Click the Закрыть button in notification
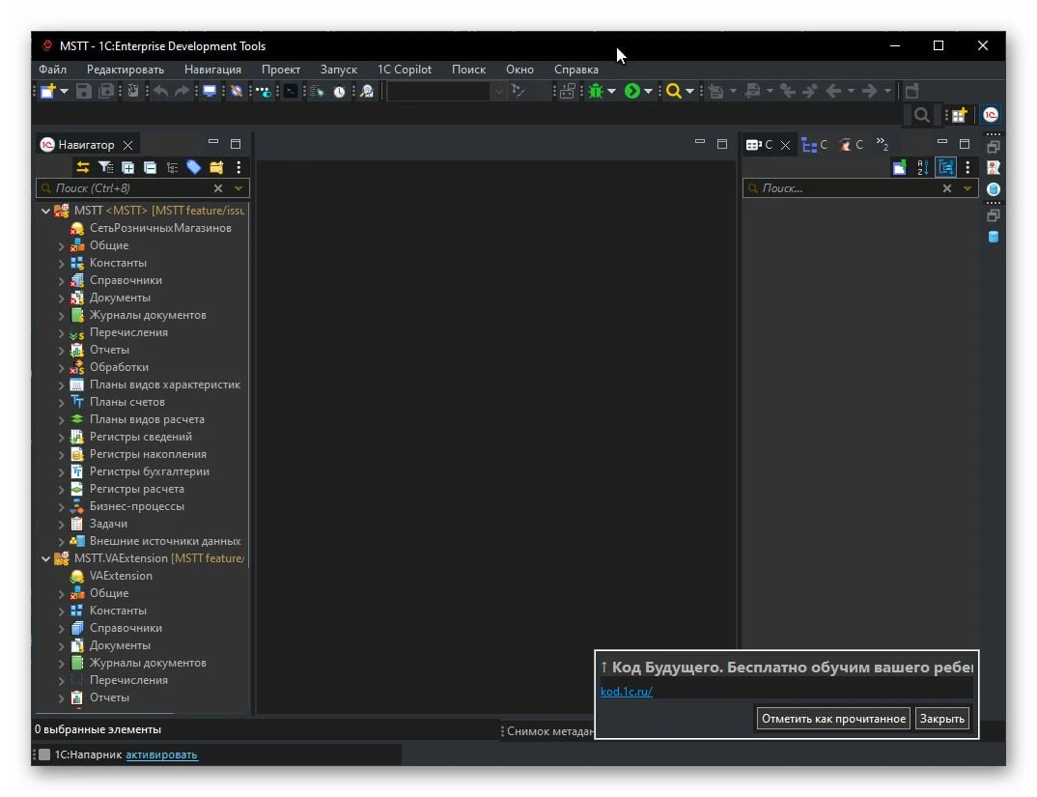Screen dimensions: 1037x797 click(941, 719)
